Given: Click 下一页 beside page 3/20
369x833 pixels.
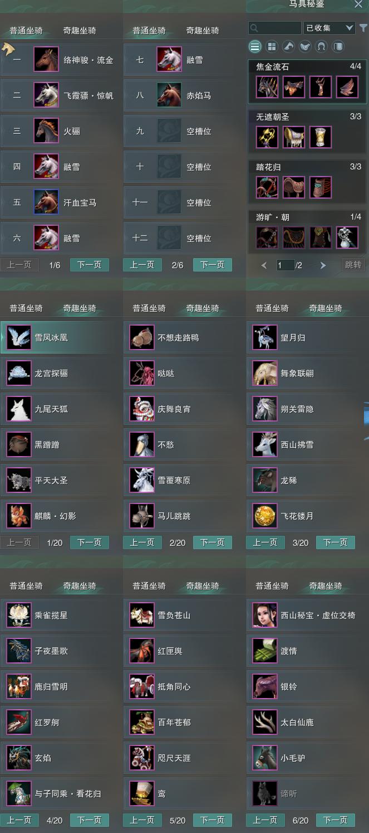Looking at the screenshot, I should coord(336,543).
